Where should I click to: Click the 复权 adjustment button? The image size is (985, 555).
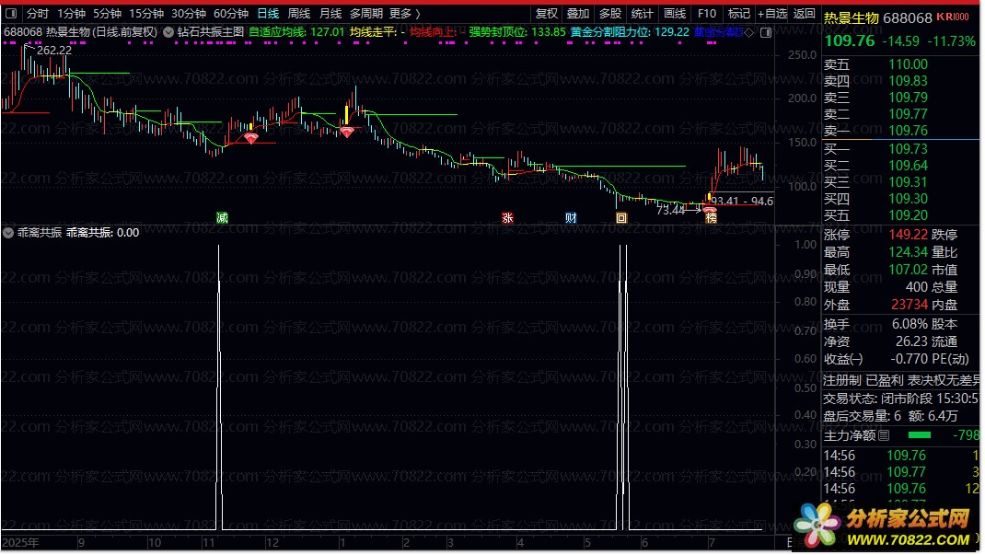tap(546, 13)
